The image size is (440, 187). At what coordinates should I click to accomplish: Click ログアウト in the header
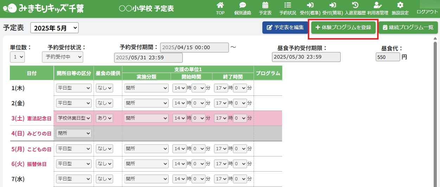[x=427, y=12]
